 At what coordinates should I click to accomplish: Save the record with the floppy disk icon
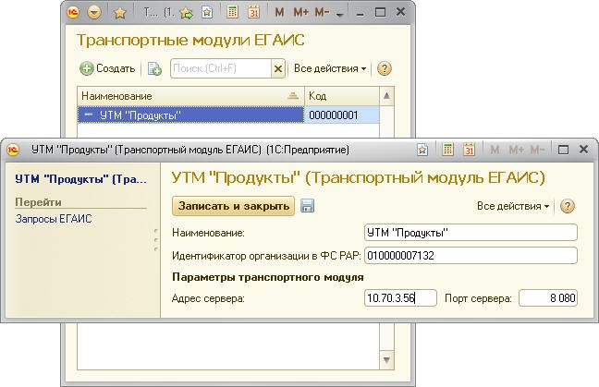point(307,206)
